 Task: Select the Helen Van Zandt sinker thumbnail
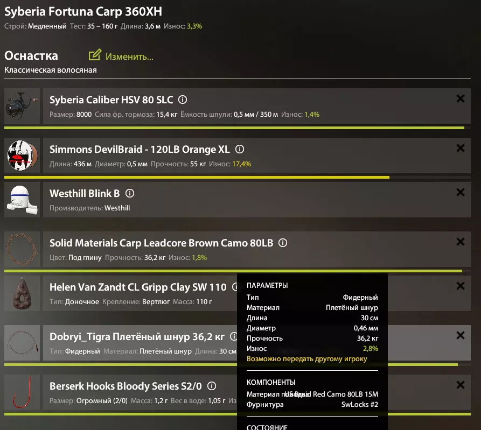pyautogui.click(x=22, y=293)
